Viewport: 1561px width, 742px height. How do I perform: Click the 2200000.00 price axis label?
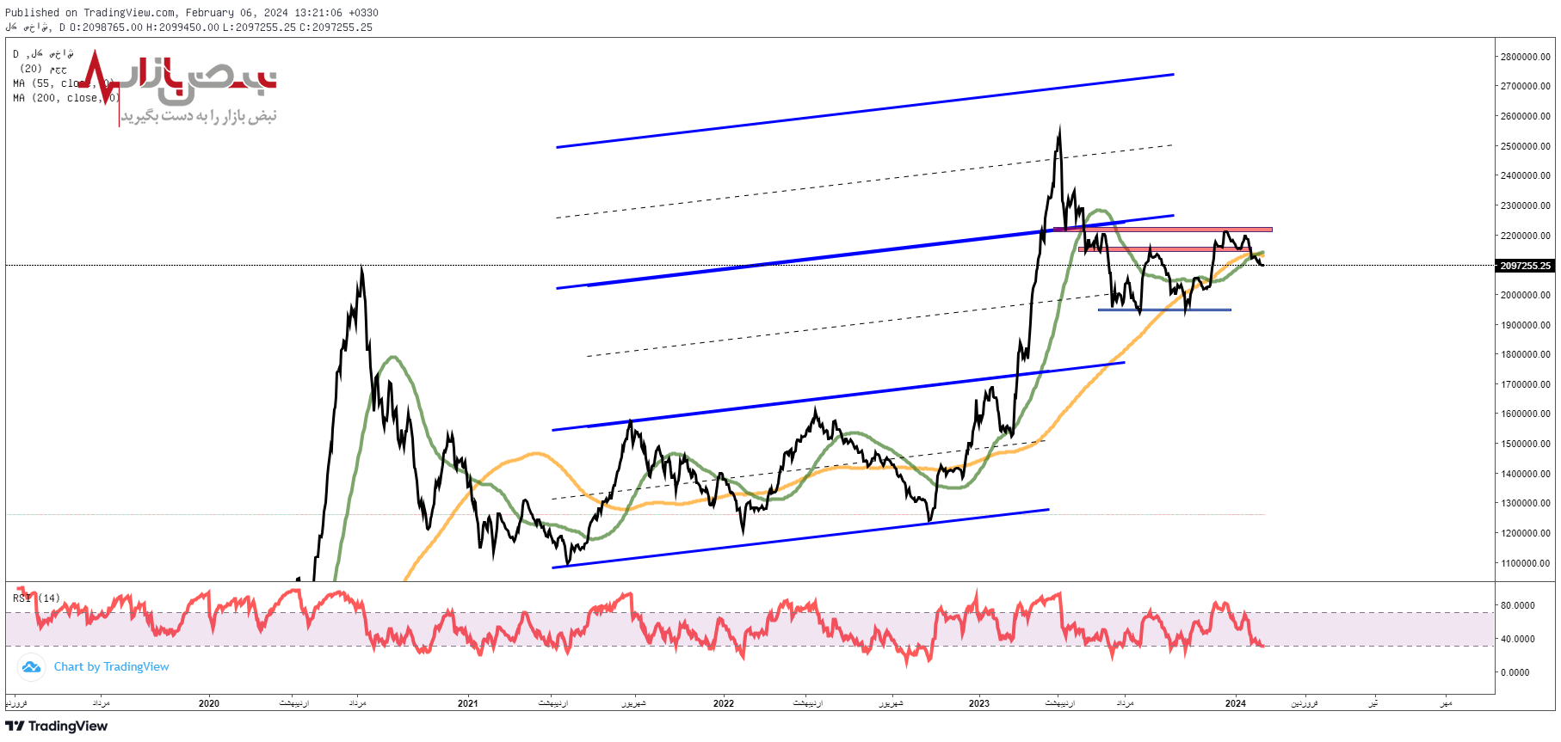(1525, 236)
